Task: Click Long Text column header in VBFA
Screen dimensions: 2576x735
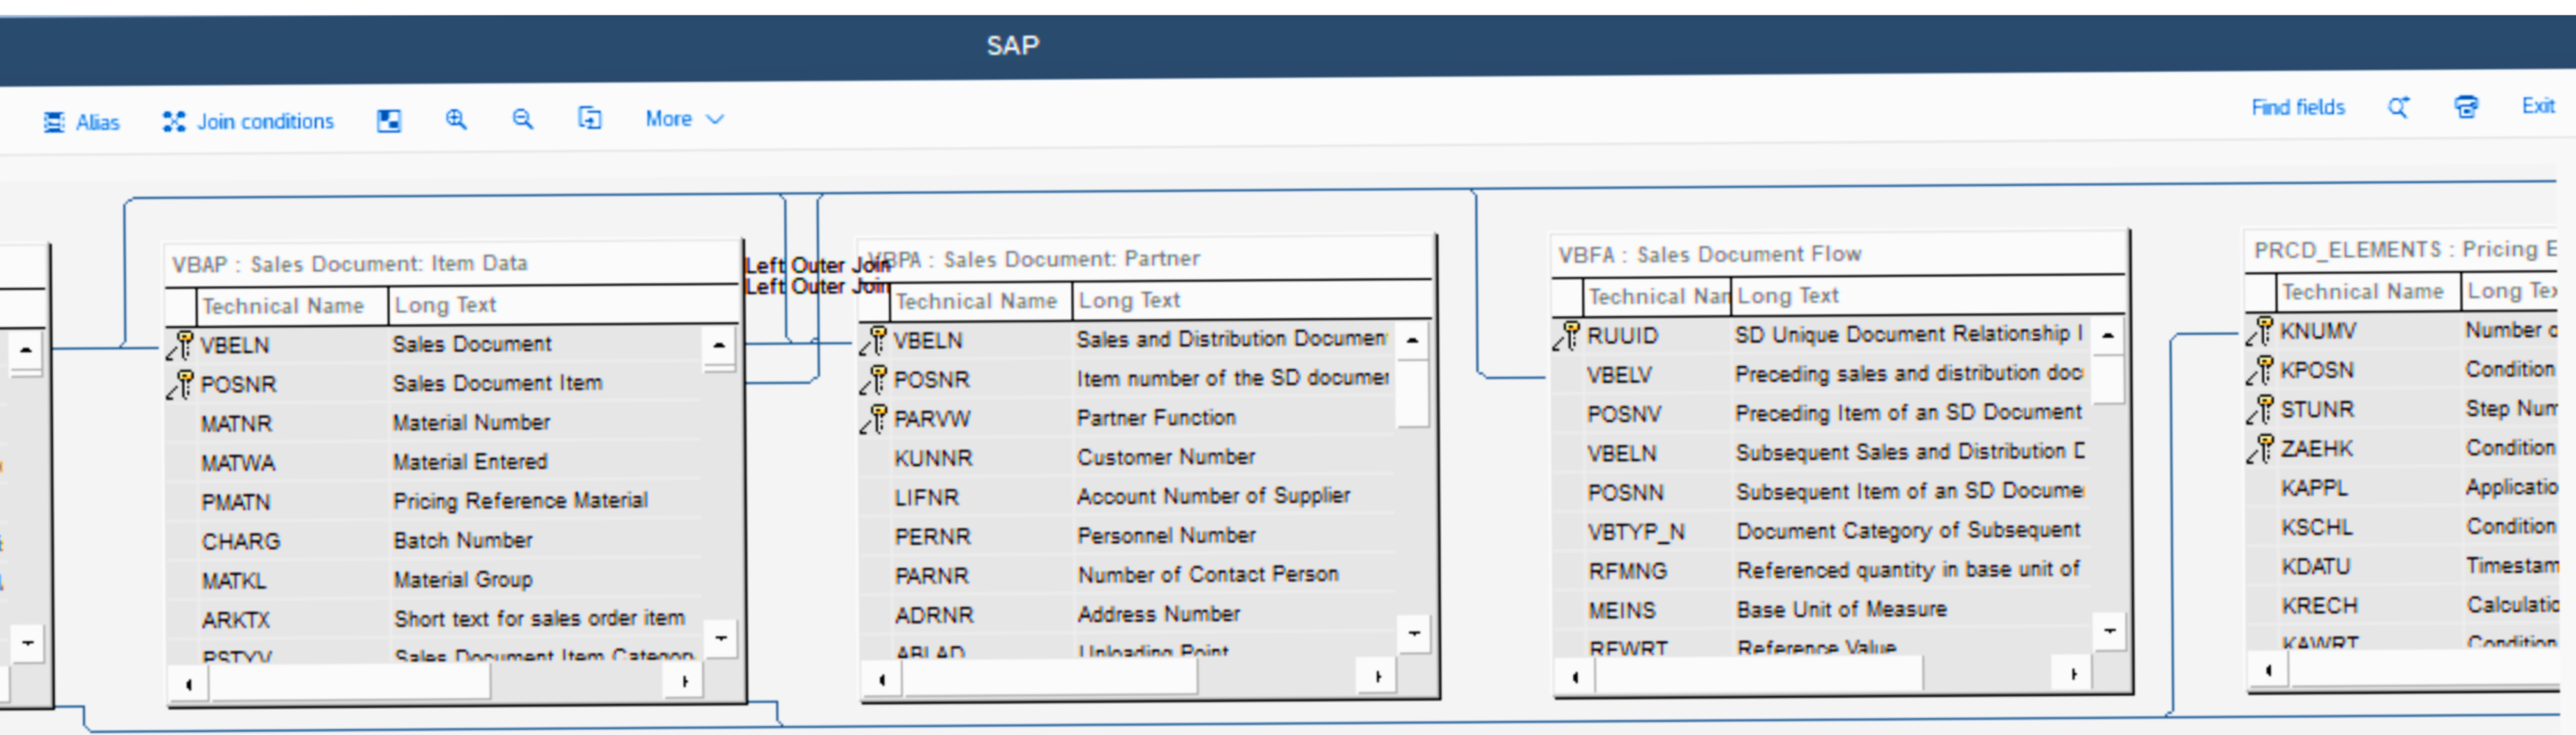Action: coord(1788,295)
